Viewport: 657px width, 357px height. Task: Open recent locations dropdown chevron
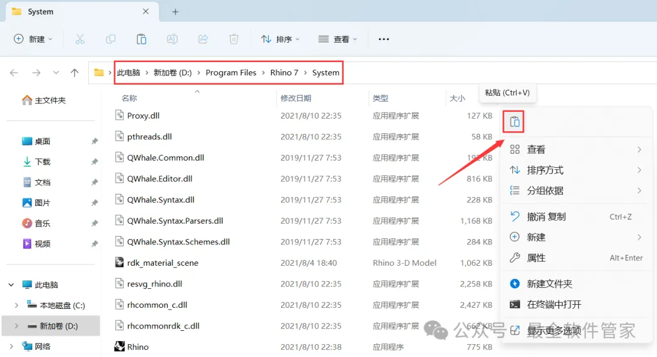[x=56, y=72]
